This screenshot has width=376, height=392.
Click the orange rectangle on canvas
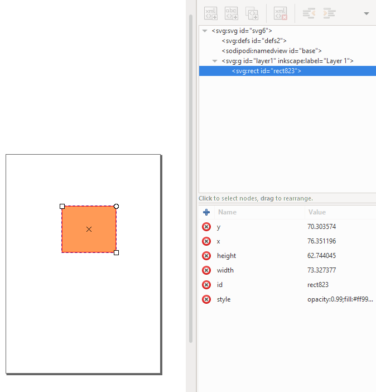89,230
